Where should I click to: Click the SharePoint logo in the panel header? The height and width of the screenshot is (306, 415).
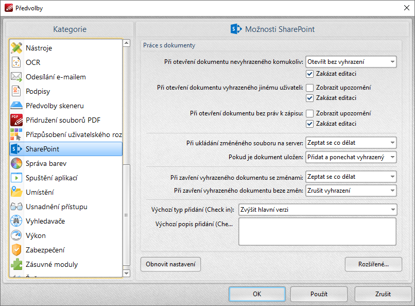236,29
